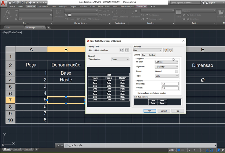Open the Fill color None swatch dropdown

[x=166, y=62]
